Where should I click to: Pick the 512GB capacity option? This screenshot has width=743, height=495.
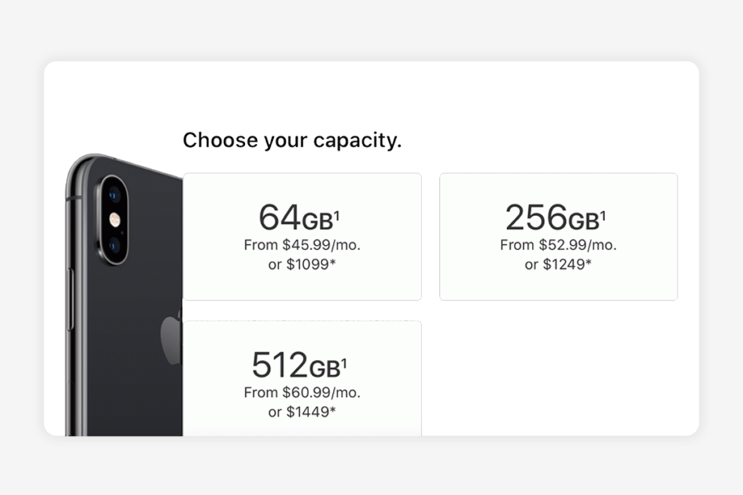[x=302, y=378]
